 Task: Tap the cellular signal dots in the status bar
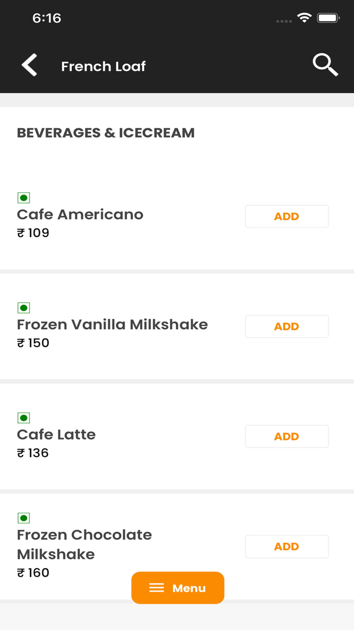coord(284,21)
